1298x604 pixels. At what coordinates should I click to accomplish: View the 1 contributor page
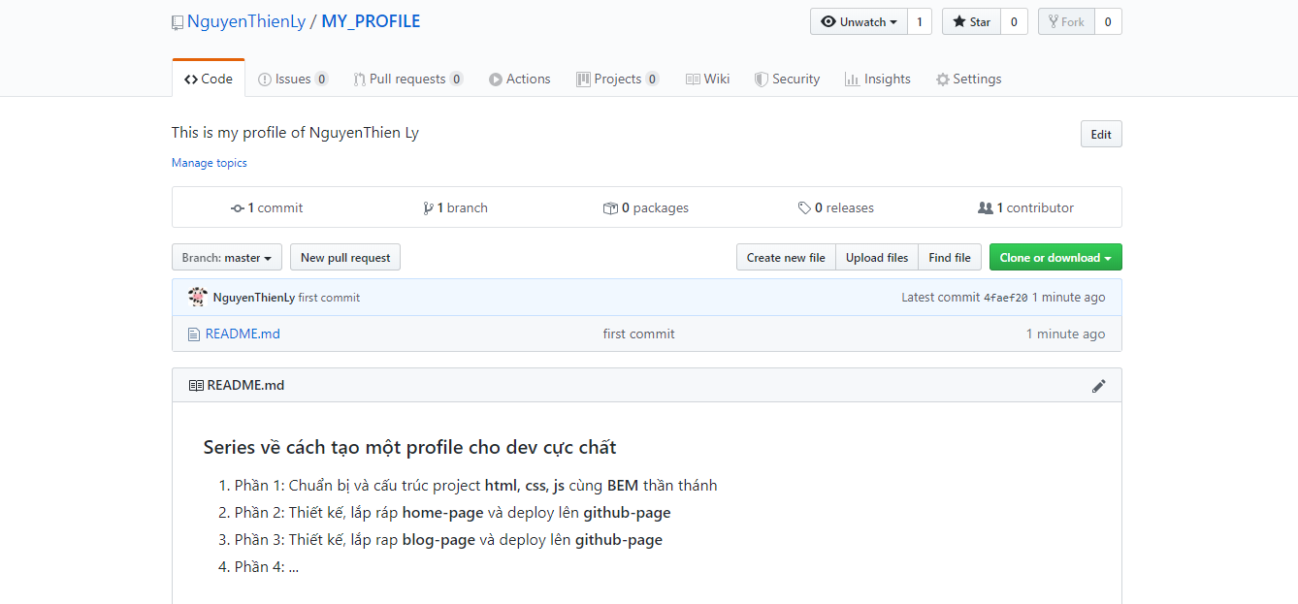[1025, 207]
